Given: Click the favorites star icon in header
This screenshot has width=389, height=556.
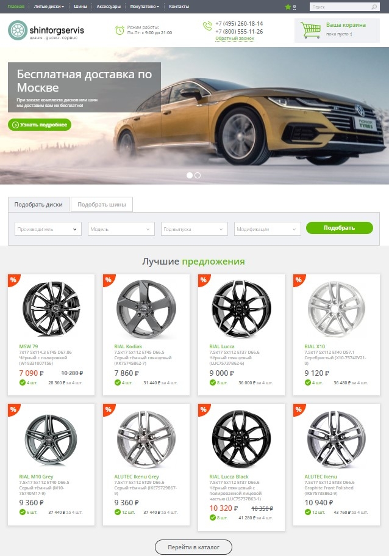Looking at the screenshot, I should pyautogui.click(x=288, y=7).
